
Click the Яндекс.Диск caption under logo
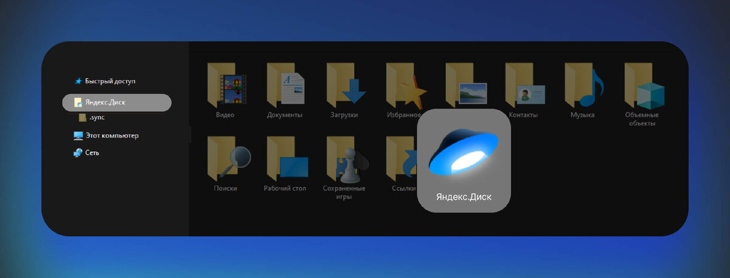click(464, 197)
